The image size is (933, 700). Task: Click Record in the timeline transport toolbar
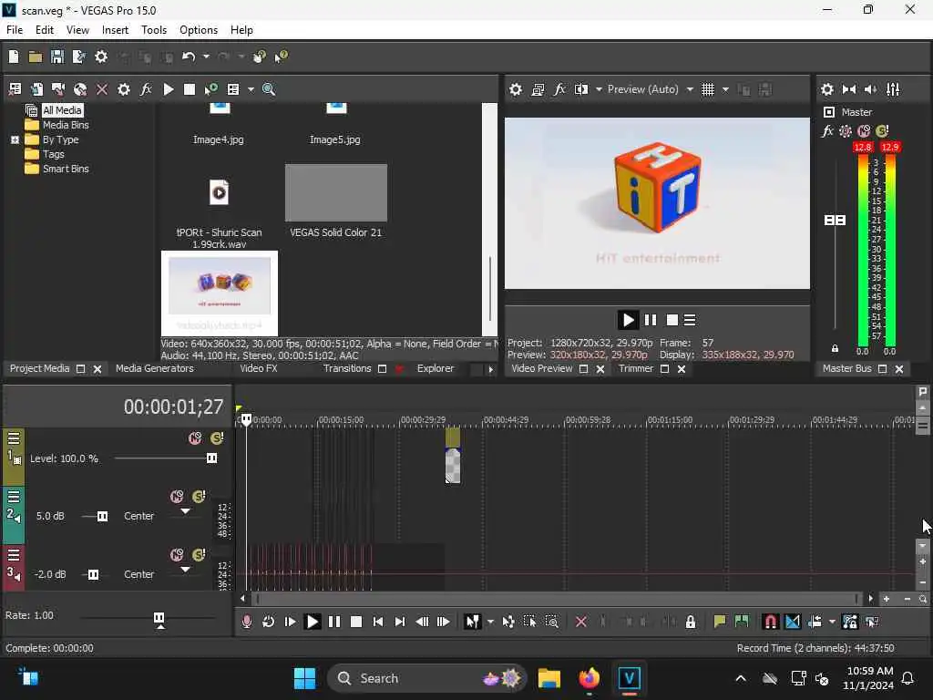(246, 622)
